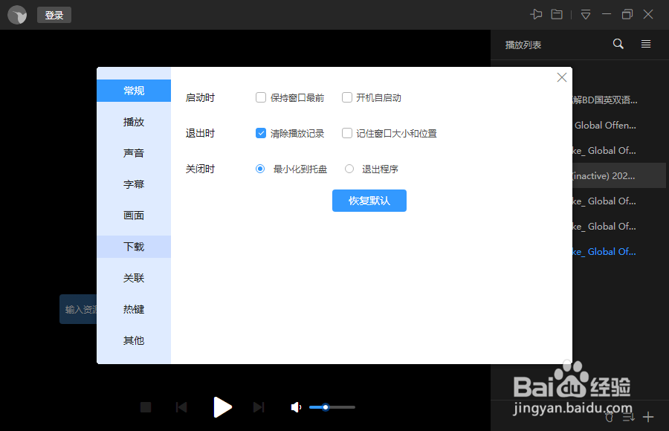Select the 其他 settings tab
Viewport: 669px width, 431px height.
pos(134,340)
